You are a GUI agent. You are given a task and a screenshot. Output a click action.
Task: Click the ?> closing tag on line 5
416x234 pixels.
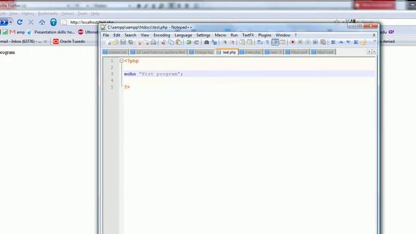[x=127, y=87]
